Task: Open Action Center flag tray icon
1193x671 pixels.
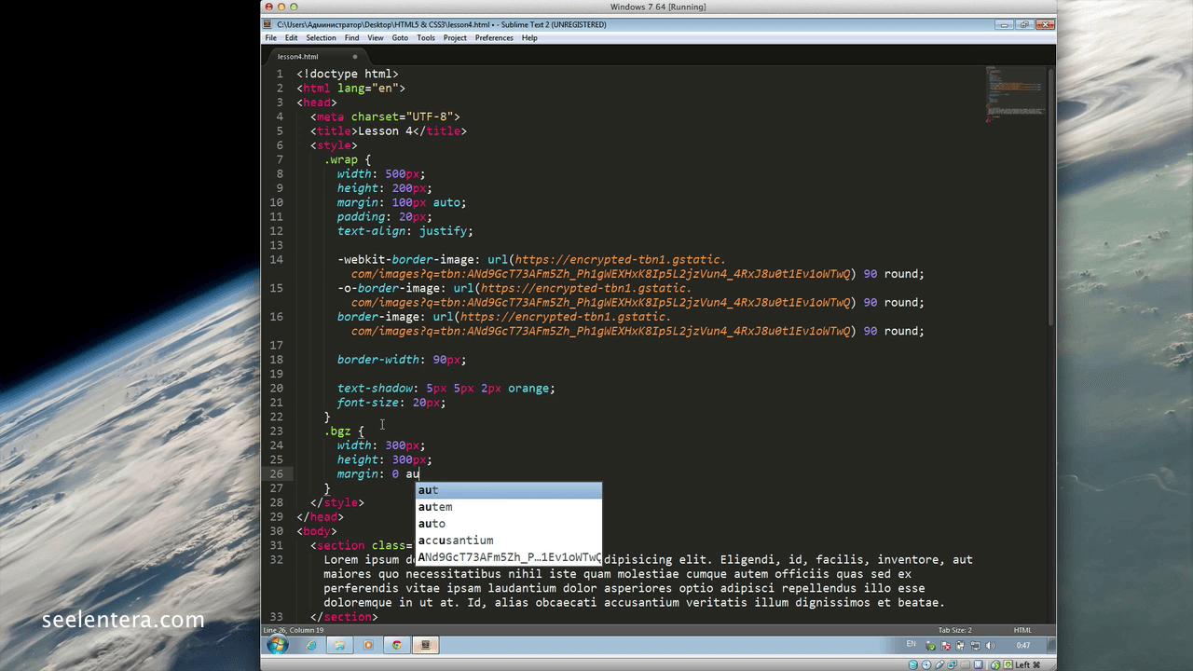Action: 945,645
